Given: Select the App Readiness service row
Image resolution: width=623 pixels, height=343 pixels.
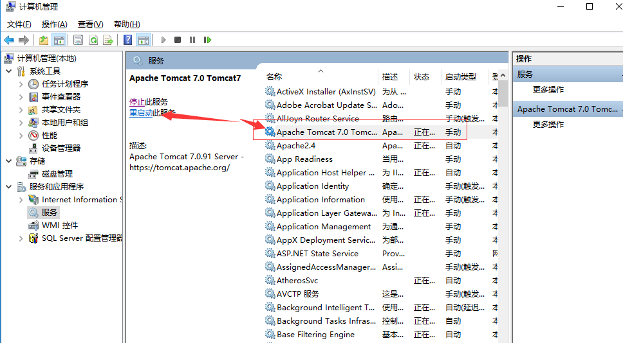Looking at the screenshot, I should (x=380, y=159).
